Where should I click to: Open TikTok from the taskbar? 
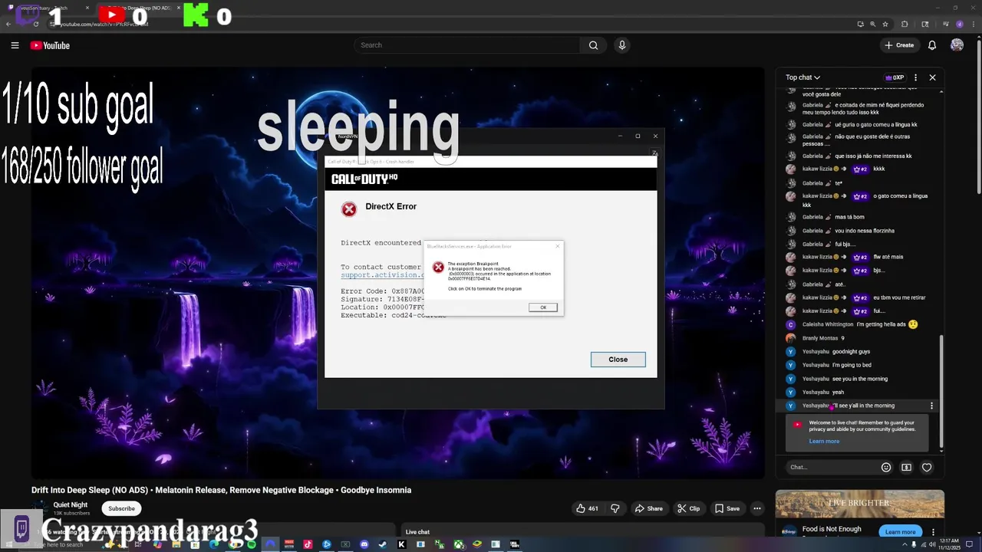[308, 544]
